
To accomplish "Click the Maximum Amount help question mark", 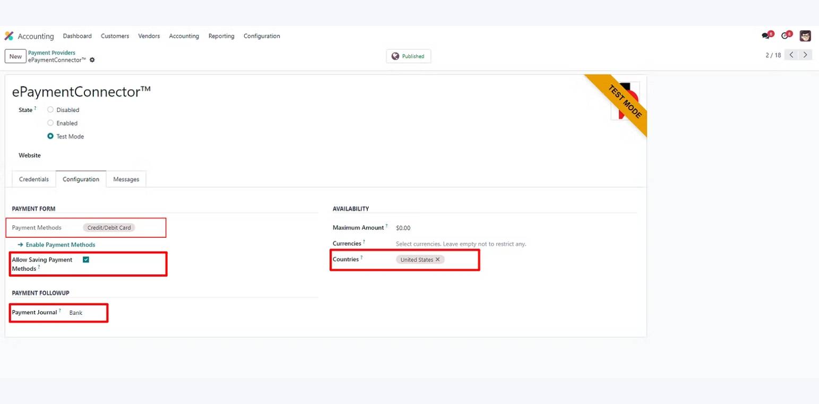I will (x=386, y=226).
